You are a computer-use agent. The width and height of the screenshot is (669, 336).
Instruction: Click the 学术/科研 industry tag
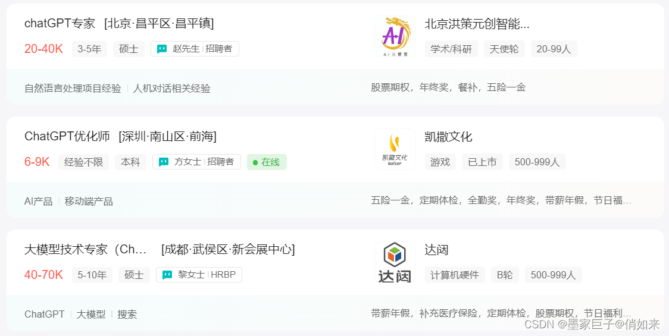click(451, 49)
